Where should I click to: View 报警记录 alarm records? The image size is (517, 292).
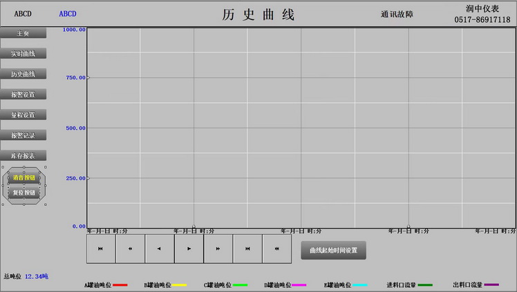pos(23,135)
